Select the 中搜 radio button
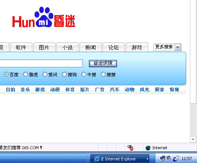The width and height of the screenshot is (197, 163). click(x=84, y=74)
